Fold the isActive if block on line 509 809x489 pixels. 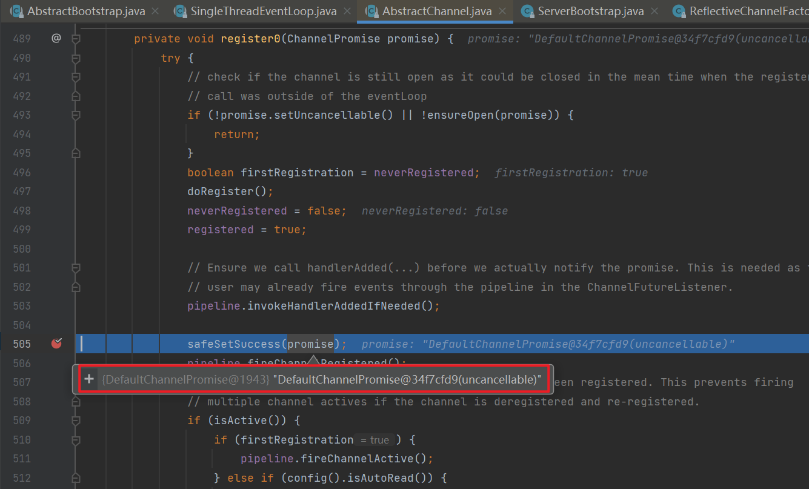click(76, 421)
